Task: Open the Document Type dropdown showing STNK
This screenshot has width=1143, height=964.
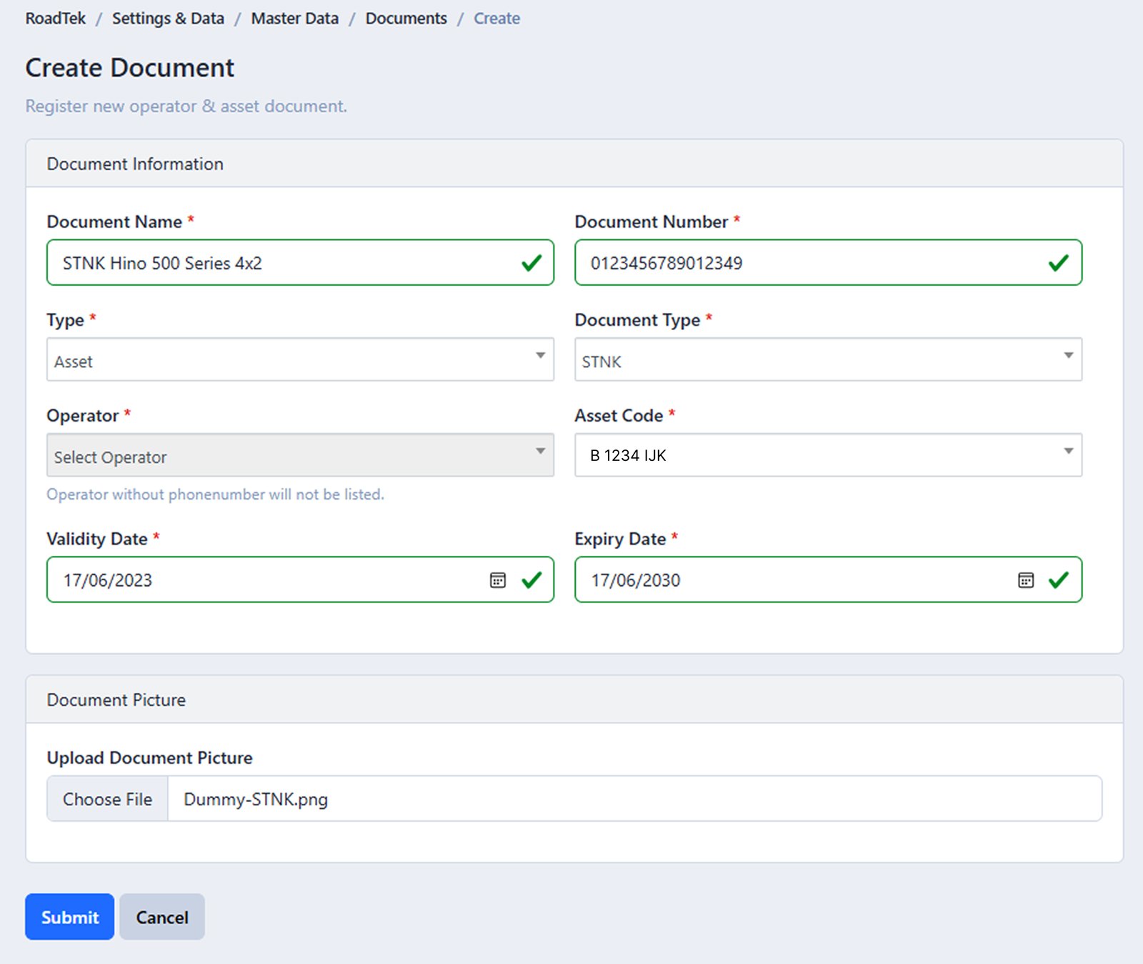Action: tap(827, 360)
